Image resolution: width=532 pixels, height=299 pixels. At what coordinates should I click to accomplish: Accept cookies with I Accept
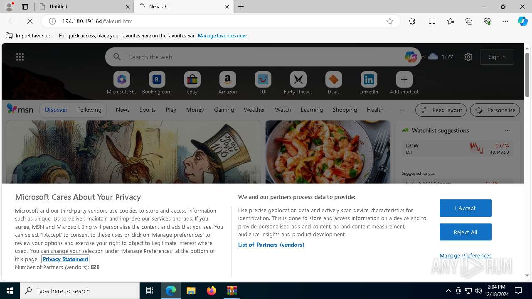465,208
